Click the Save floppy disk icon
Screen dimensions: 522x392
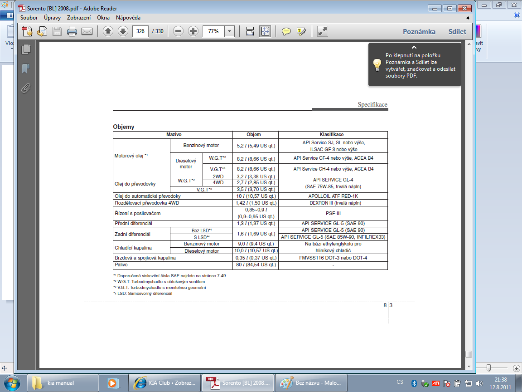click(x=57, y=31)
